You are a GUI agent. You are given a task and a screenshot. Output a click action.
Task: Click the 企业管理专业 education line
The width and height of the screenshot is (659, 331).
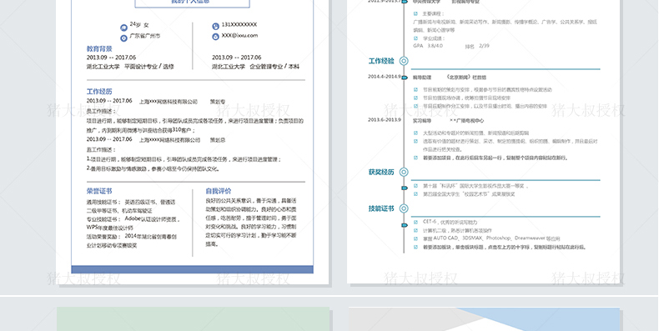click(x=255, y=67)
